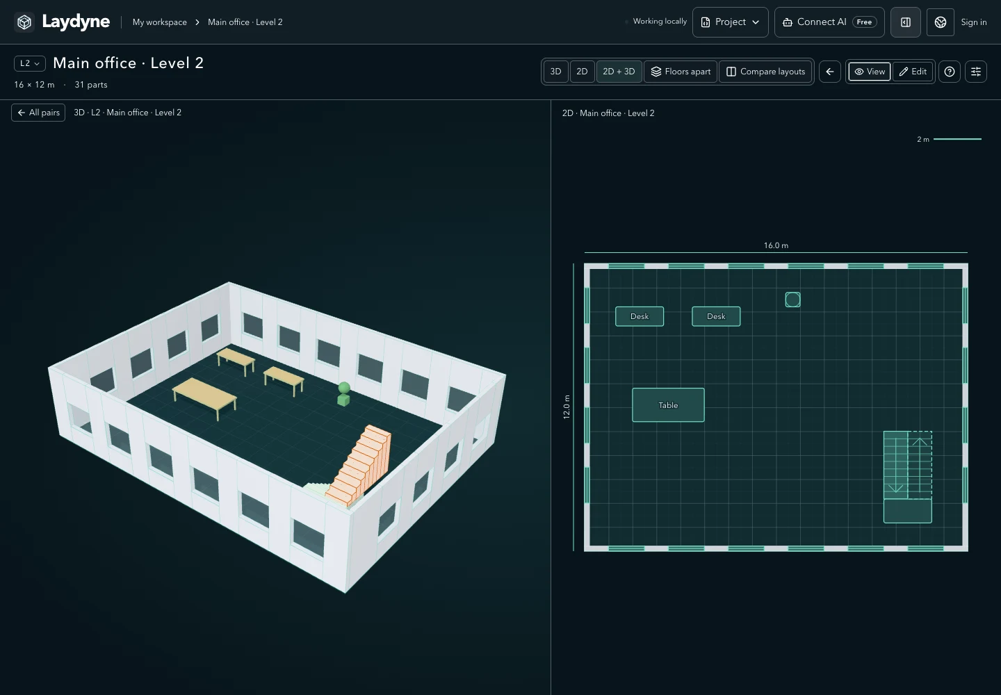This screenshot has height=695, width=1001.
Task: Switch to View mode
Action: click(870, 72)
